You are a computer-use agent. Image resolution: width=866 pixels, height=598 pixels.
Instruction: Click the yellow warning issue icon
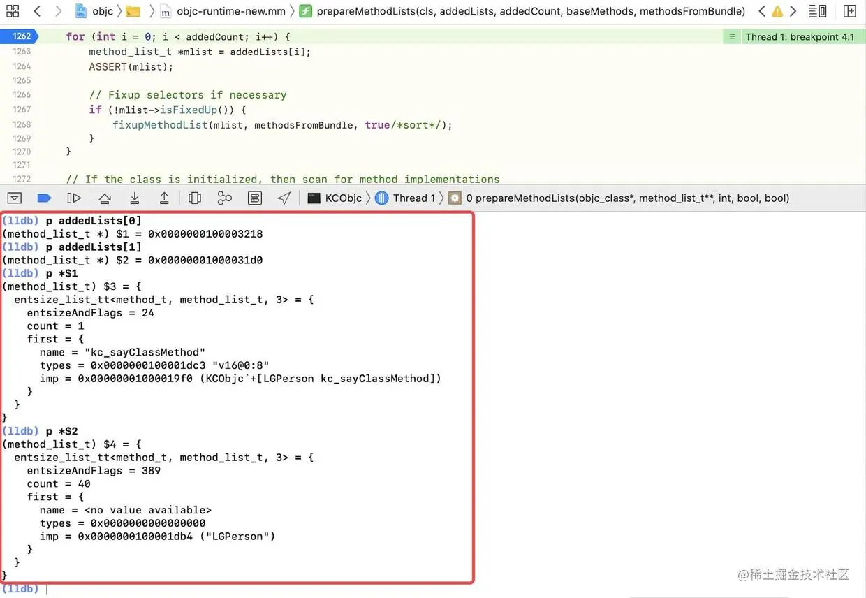(x=777, y=11)
